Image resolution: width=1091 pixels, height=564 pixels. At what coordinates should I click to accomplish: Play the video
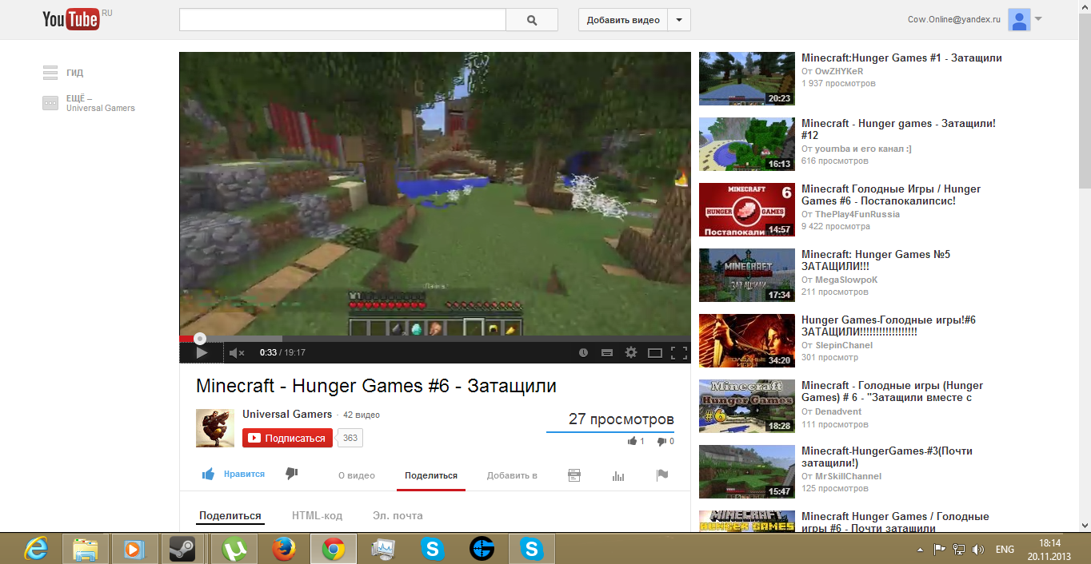[x=202, y=352]
